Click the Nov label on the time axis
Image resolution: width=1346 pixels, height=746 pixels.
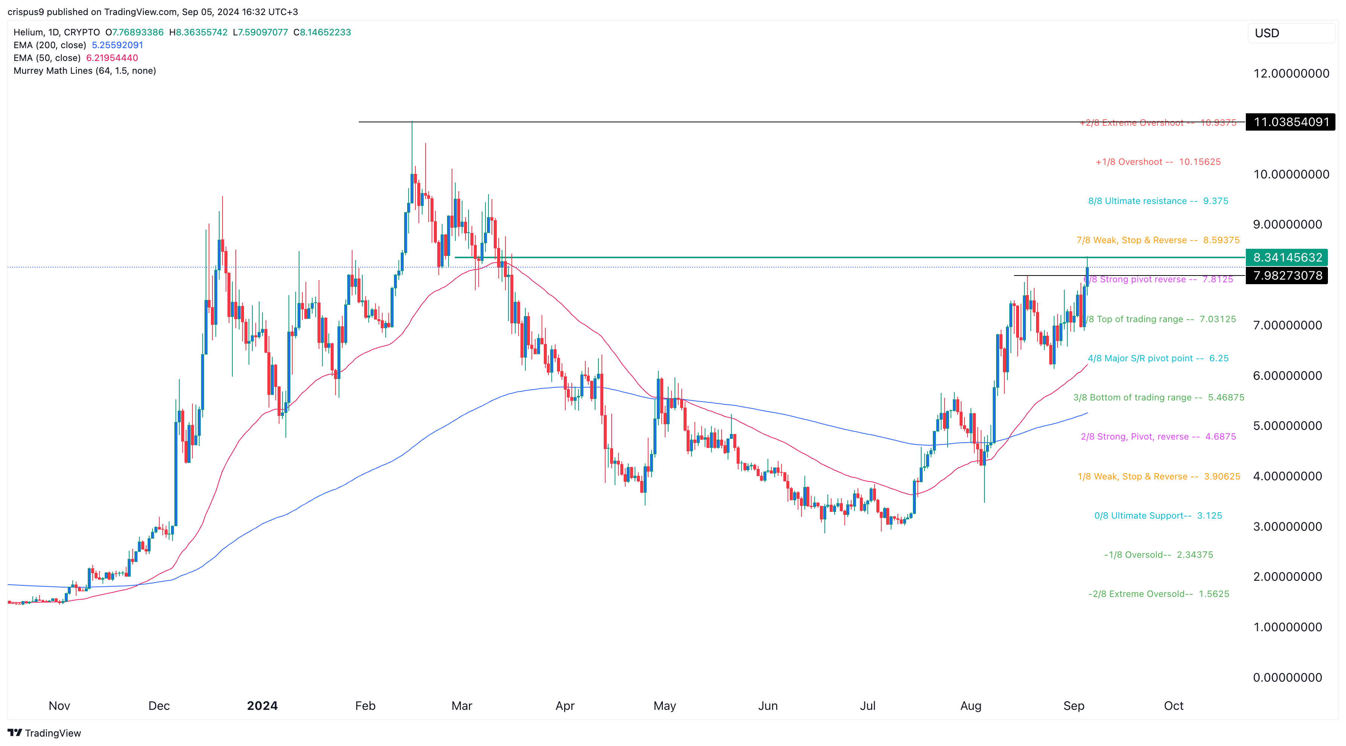(59, 706)
